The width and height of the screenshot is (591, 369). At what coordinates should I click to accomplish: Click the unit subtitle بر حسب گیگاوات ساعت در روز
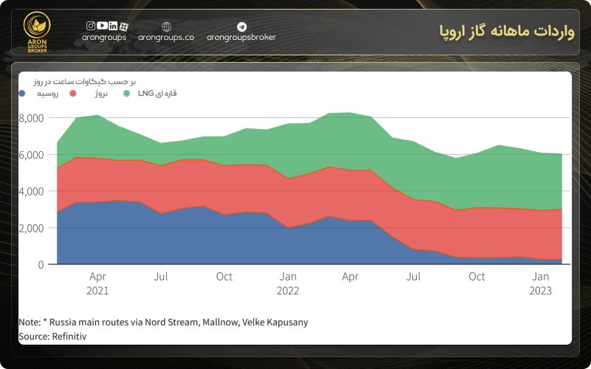pos(84,82)
